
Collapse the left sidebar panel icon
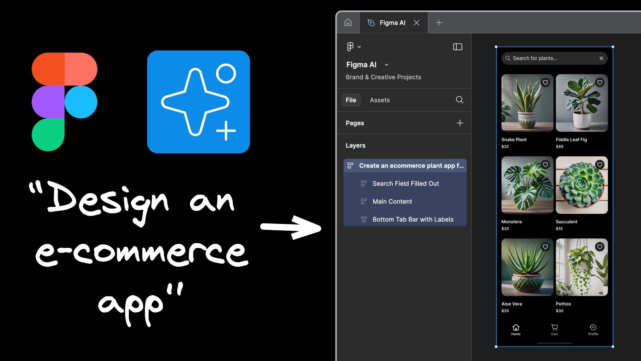click(x=458, y=46)
